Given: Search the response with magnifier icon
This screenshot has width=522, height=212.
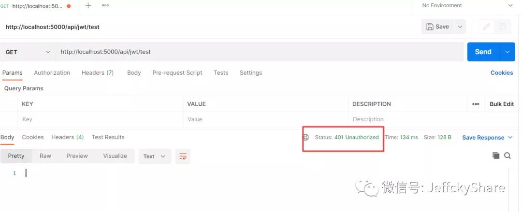Looking at the screenshot, I should click(x=507, y=155).
